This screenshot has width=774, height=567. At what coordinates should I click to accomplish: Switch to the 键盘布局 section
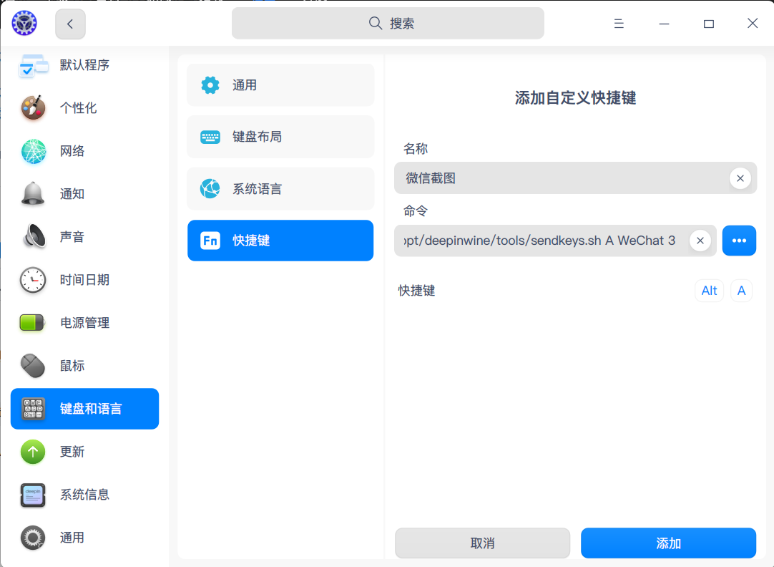[x=280, y=136]
